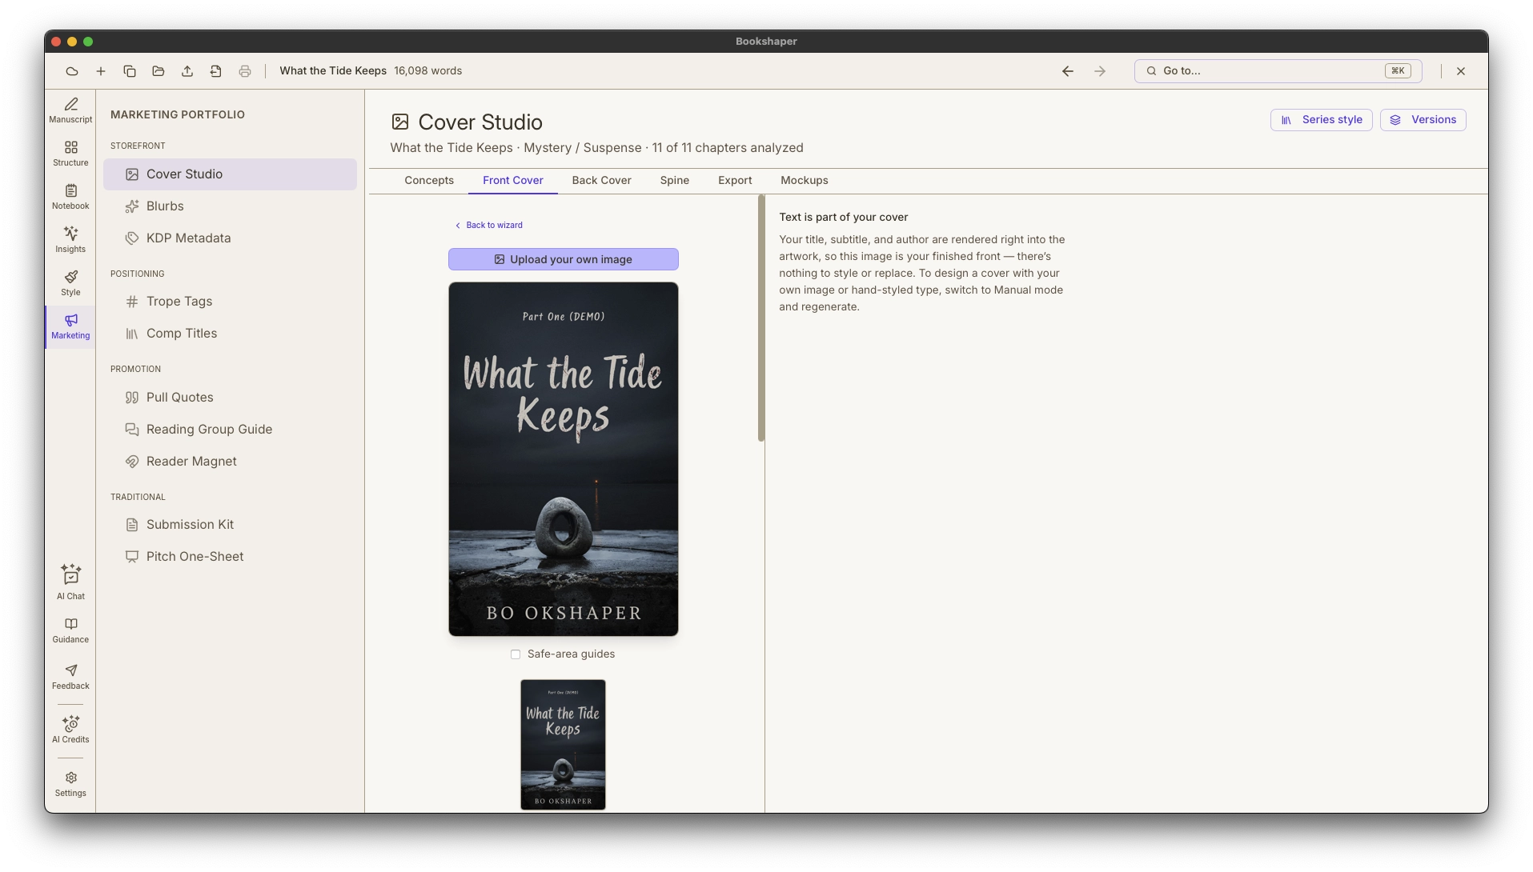Open the Spine tab
Image resolution: width=1533 pixels, height=872 pixels.
(675, 181)
